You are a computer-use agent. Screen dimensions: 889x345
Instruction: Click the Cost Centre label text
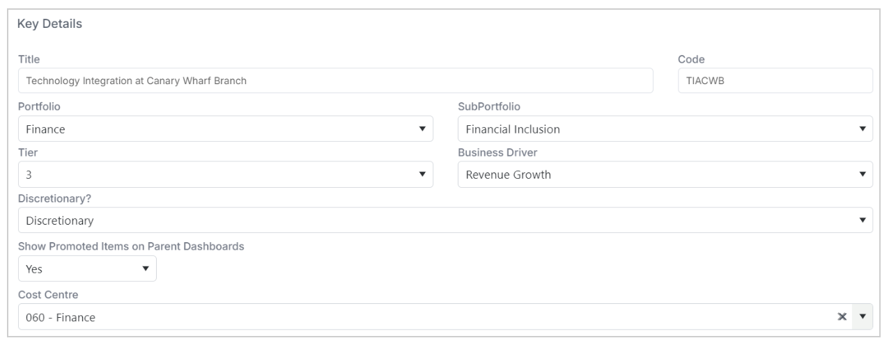tap(47, 295)
